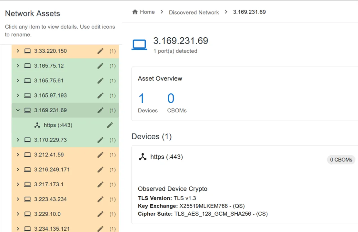Expand the 3.165.97.193 tree node

[x=18, y=96]
